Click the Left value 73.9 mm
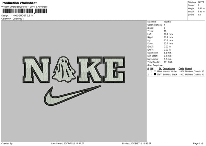The image size is (206, 146). coord(168,34)
